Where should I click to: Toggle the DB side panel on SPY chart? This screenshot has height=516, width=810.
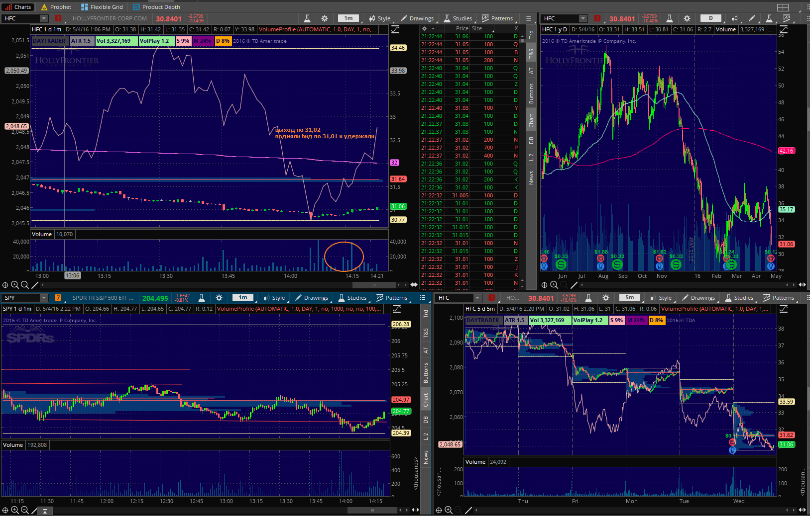pos(426,420)
